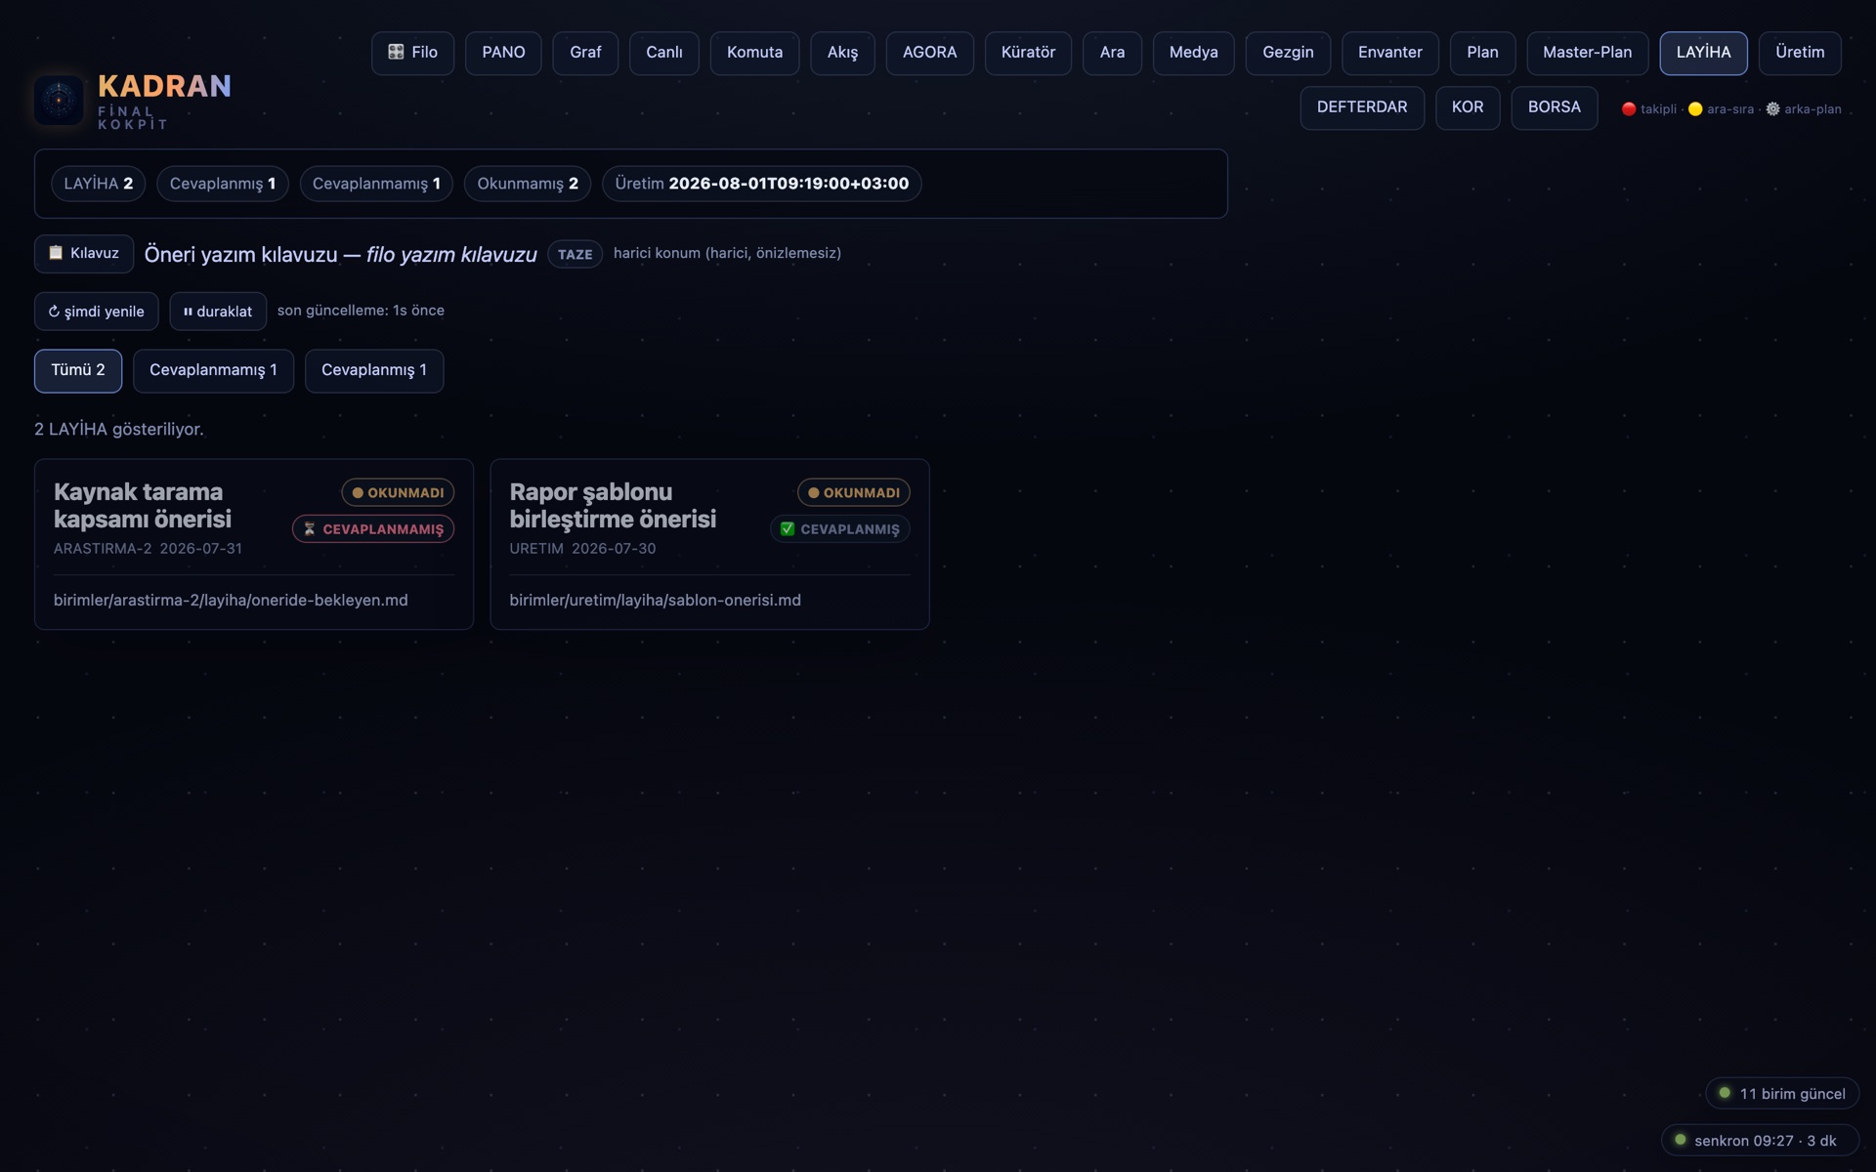Select the Envanter tab

point(1389,53)
